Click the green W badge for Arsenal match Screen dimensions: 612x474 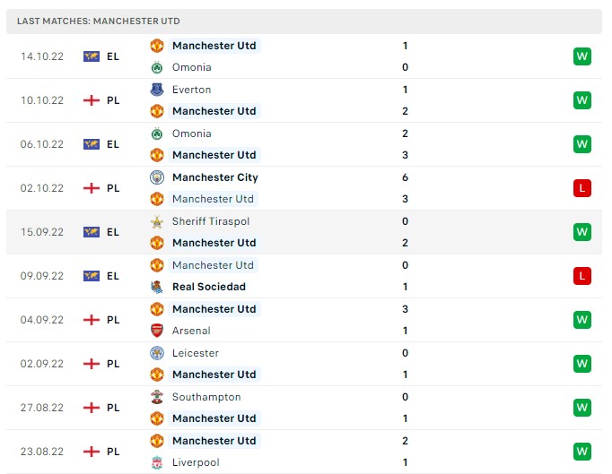pos(582,320)
